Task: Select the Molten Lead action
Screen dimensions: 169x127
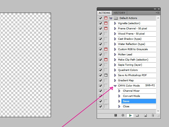Action: click(x=125, y=55)
